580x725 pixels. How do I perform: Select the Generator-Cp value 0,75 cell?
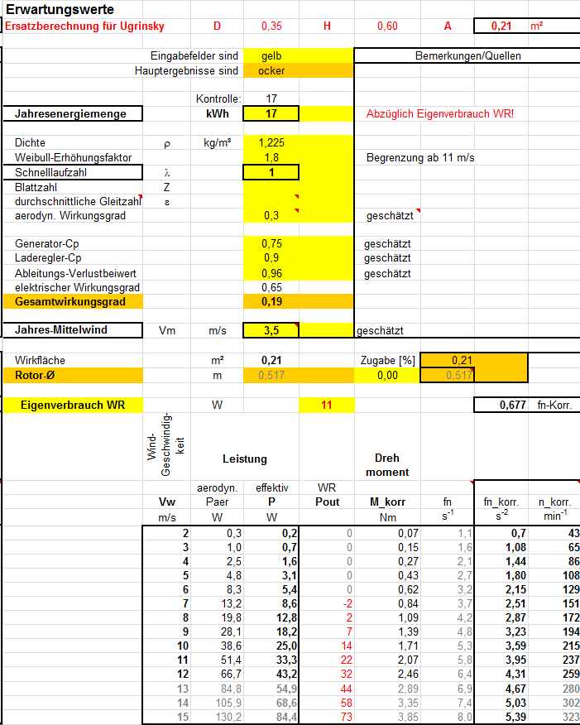[x=271, y=244]
